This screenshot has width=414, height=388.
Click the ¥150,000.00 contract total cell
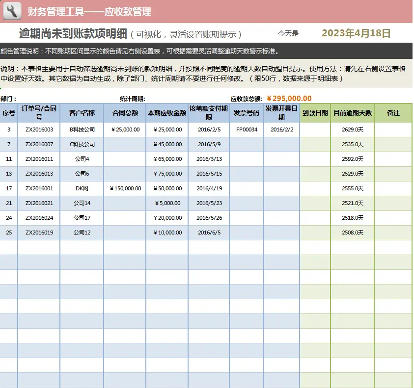tap(125, 189)
